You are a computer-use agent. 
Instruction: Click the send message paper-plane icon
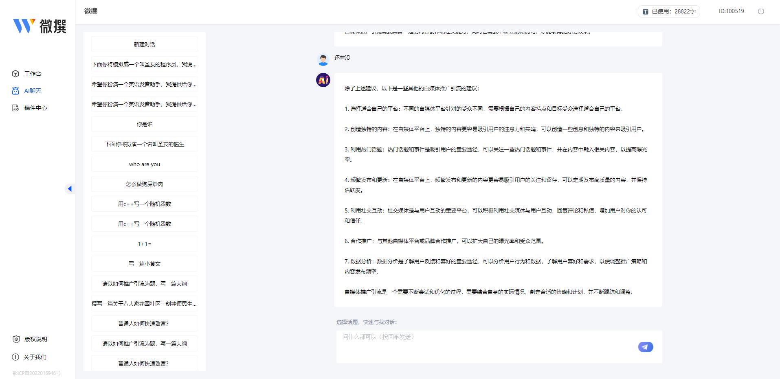click(x=645, y=346)
